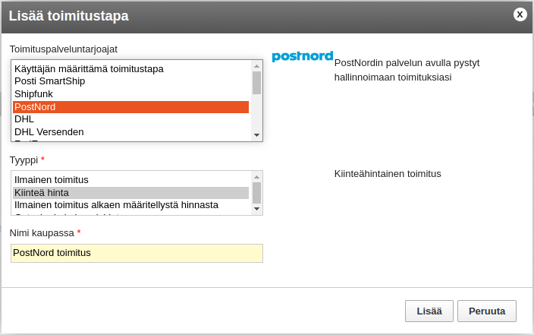The width and height of the screenshot is (534, 335).
Task: Click provider list scroll down arrow
Action: click(257, 135)
